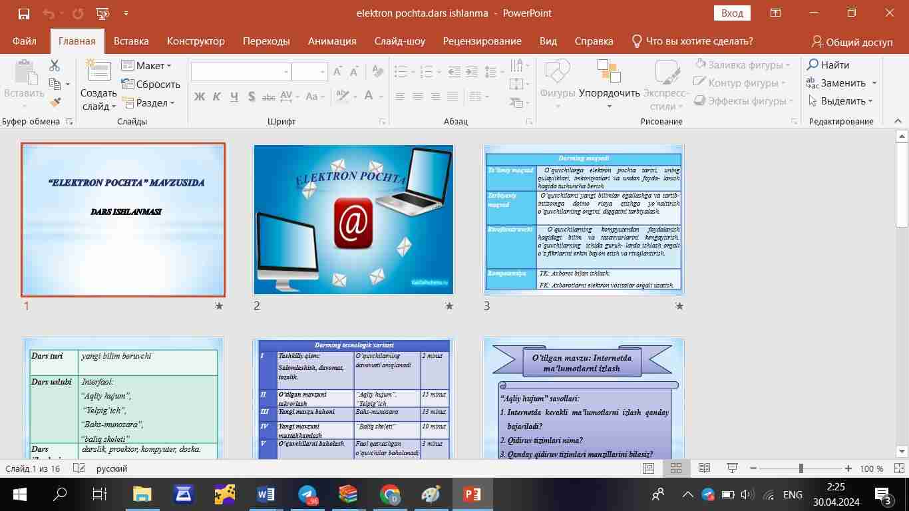Click the Найти search button

tap(828, 65)
